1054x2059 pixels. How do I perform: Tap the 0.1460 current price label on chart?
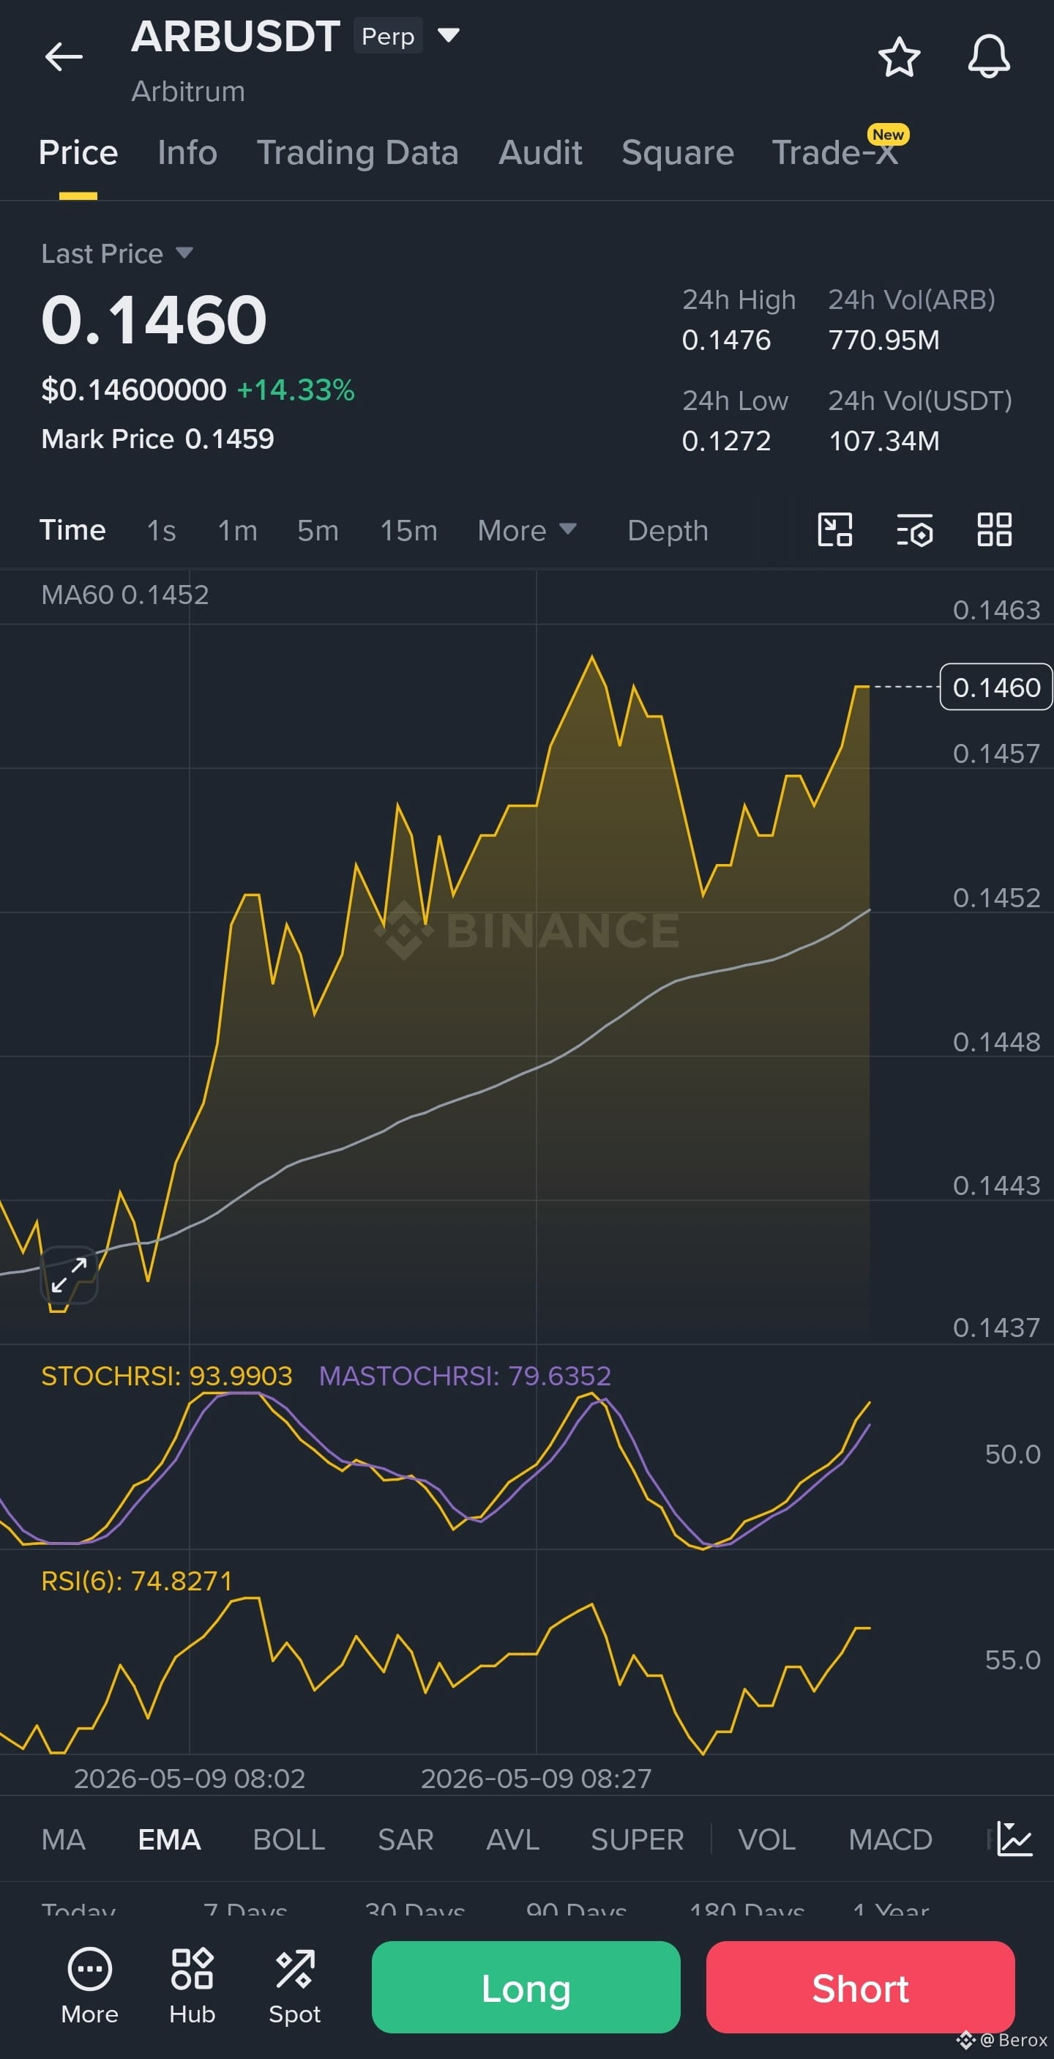pyautogui.click(x=995, y=687)
